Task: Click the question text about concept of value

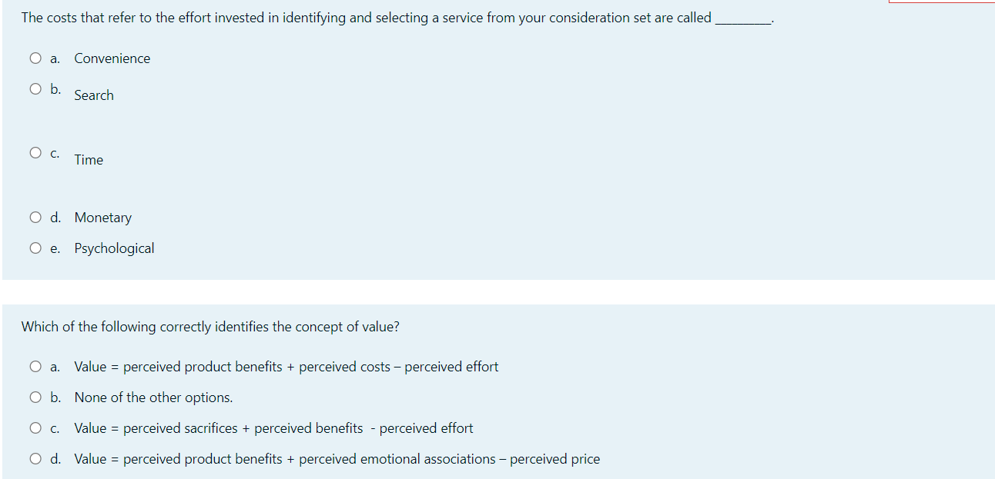Action: click(x=210, y=327)
